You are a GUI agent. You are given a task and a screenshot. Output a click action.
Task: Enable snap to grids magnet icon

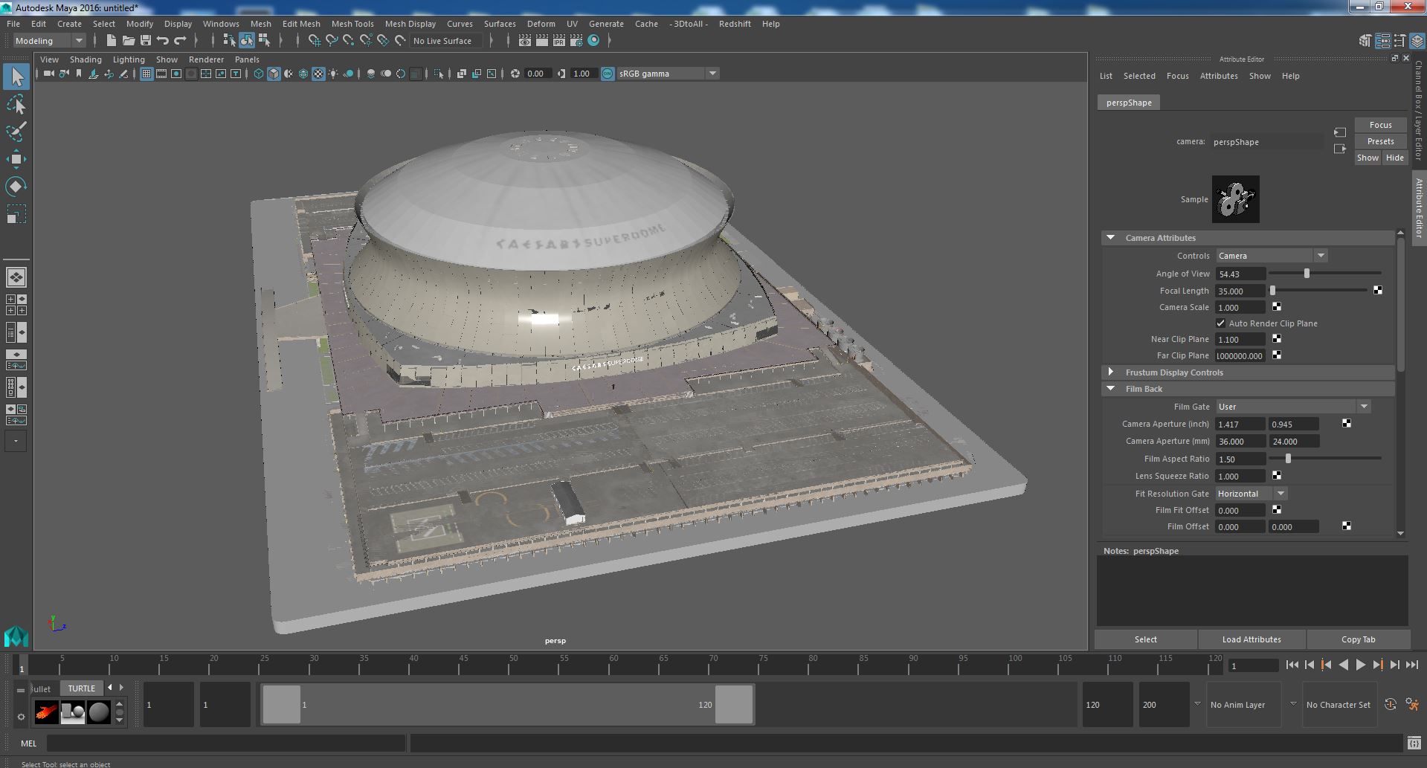pyautogui.click(x=315, y=41)
